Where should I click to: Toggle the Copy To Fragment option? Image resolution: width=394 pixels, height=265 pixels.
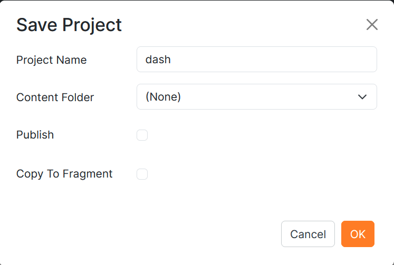pos(142,174)
